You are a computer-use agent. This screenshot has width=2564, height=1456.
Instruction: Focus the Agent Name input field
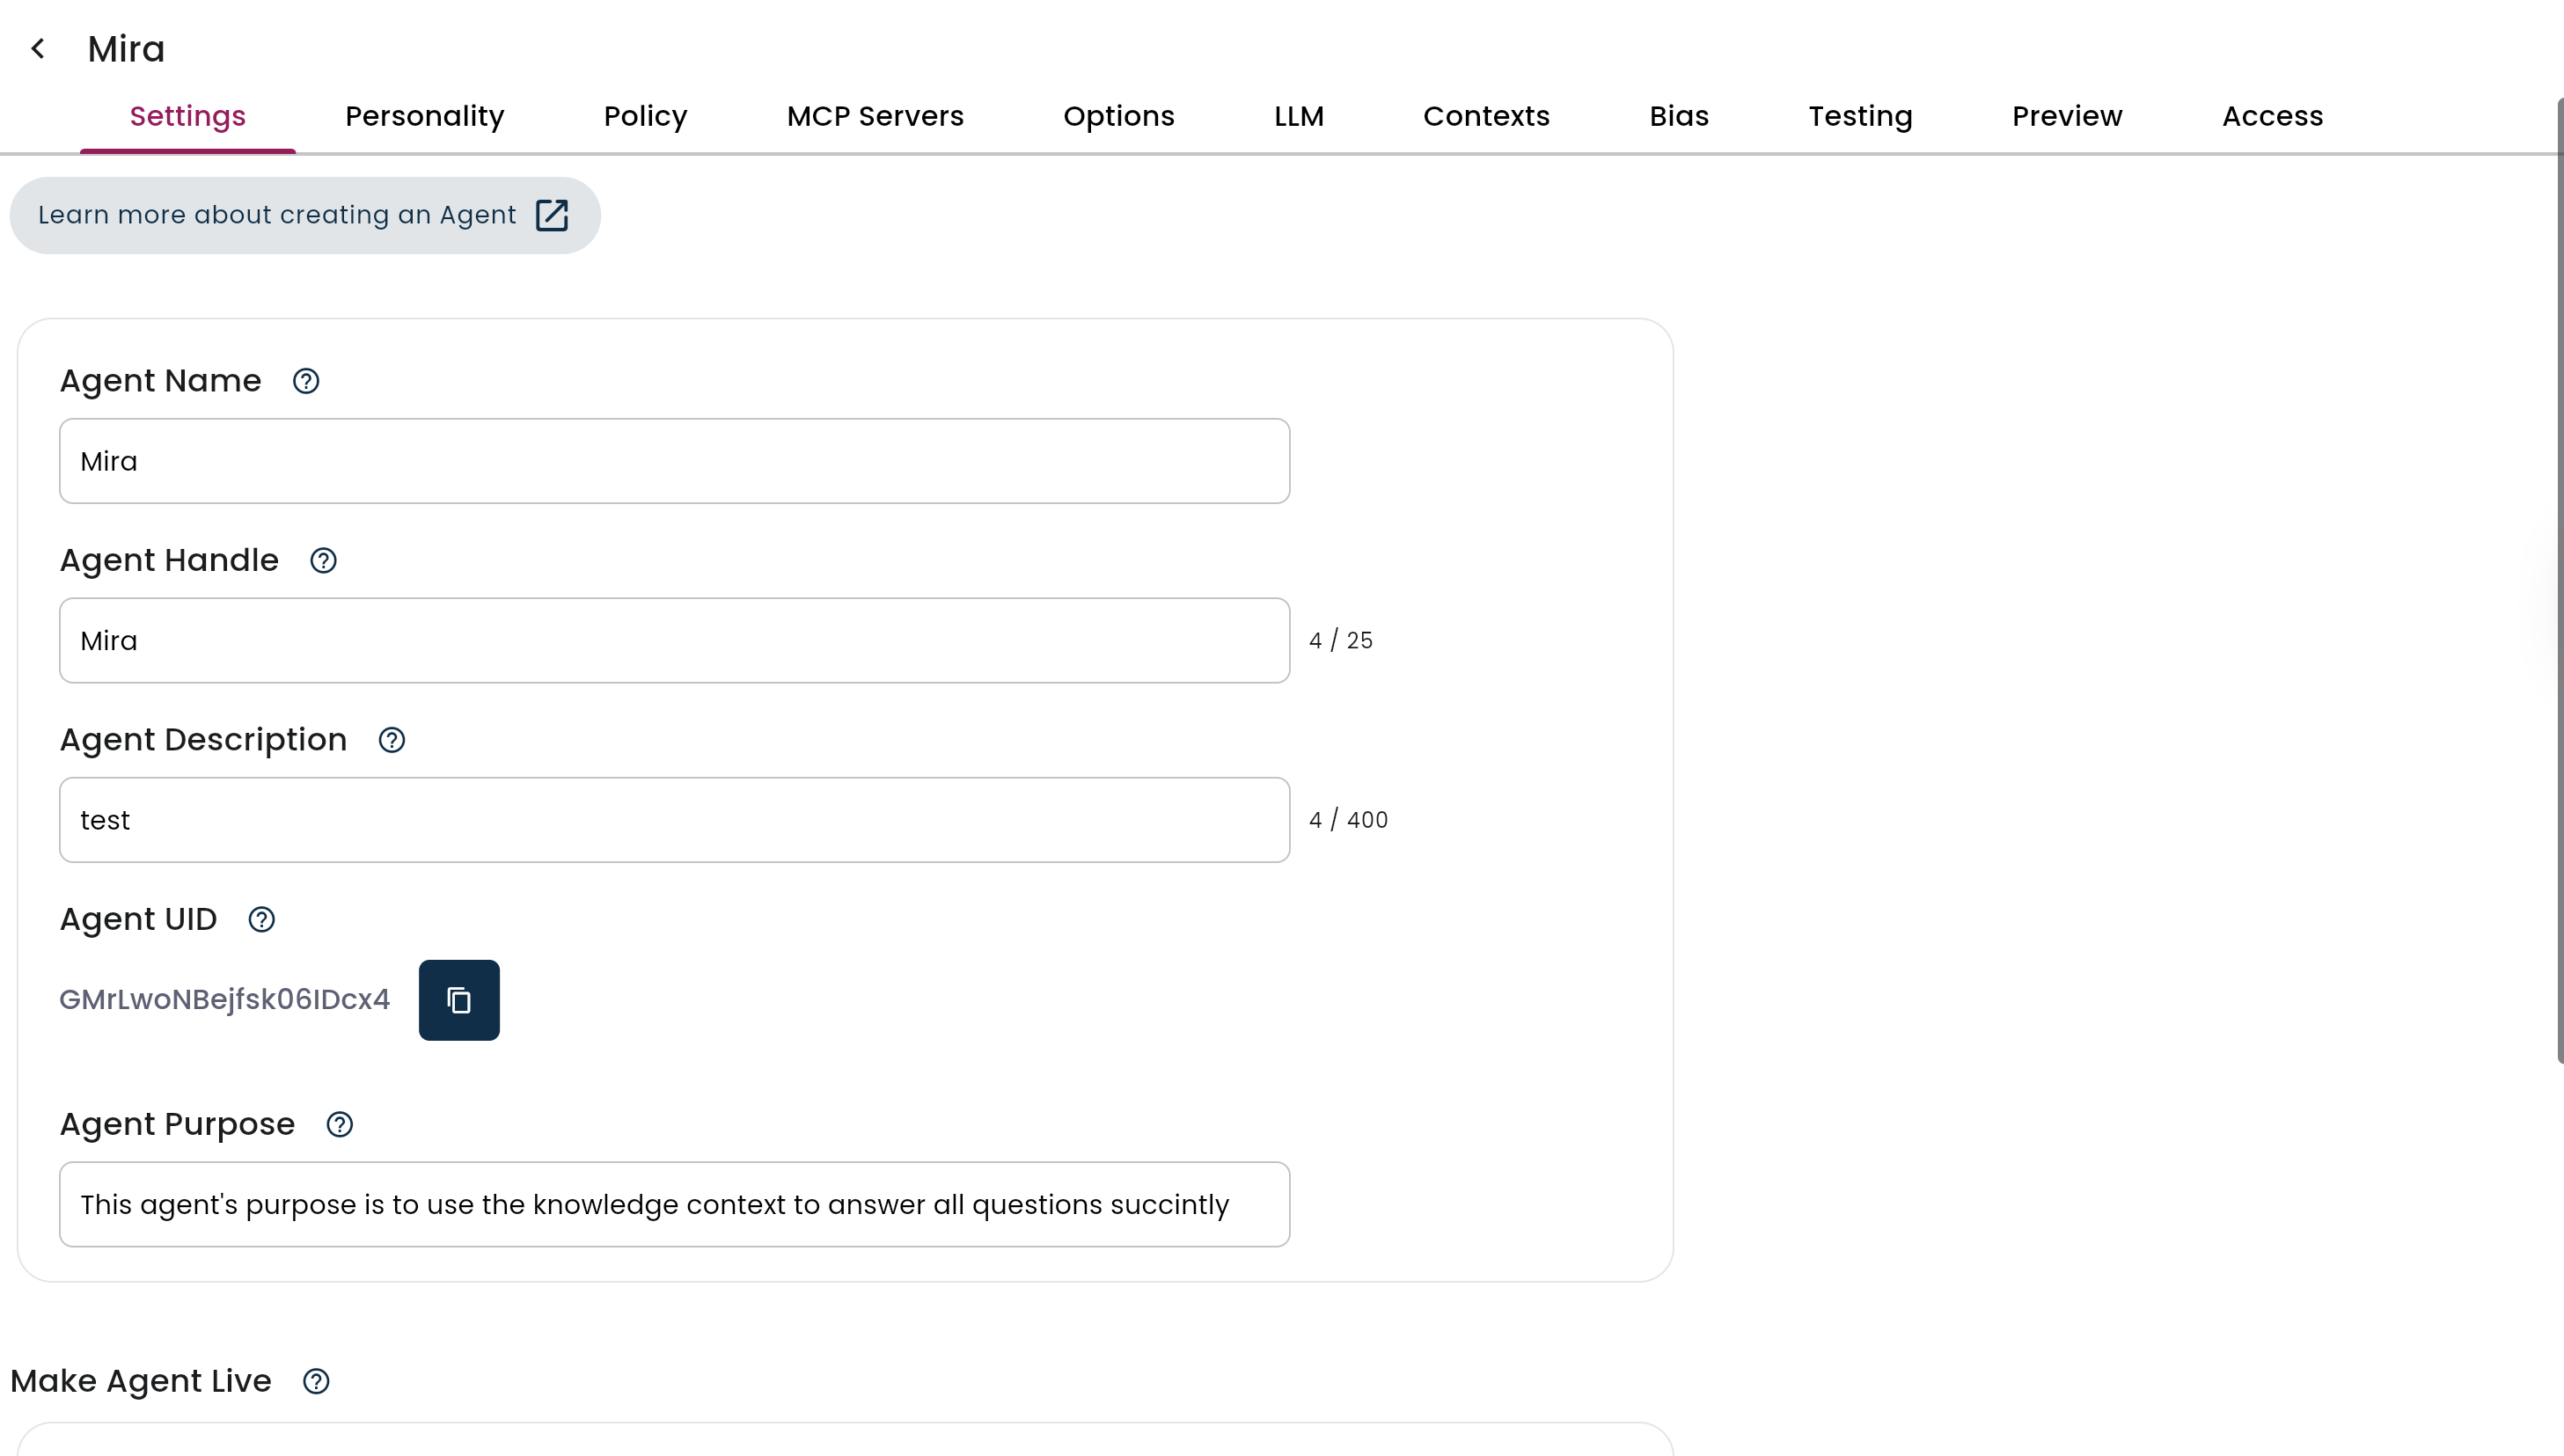click(675, 461)
